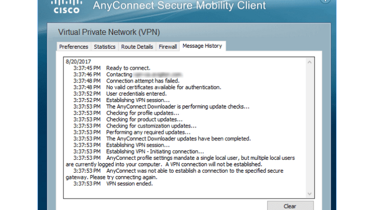Open the Statistics tab
Viewport: 374px width, 210px height.
(105, 46)
